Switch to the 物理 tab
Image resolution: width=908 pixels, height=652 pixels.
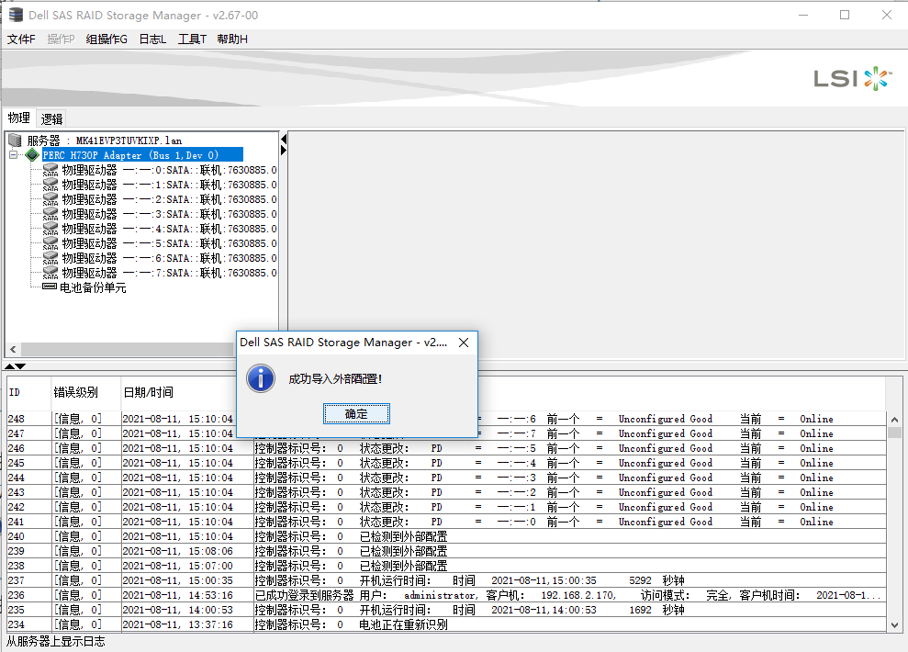tap(19, 118)
